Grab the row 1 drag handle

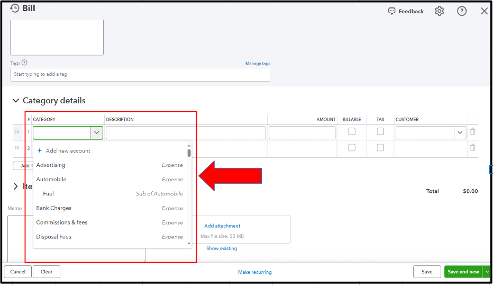[x=17, y=131]
